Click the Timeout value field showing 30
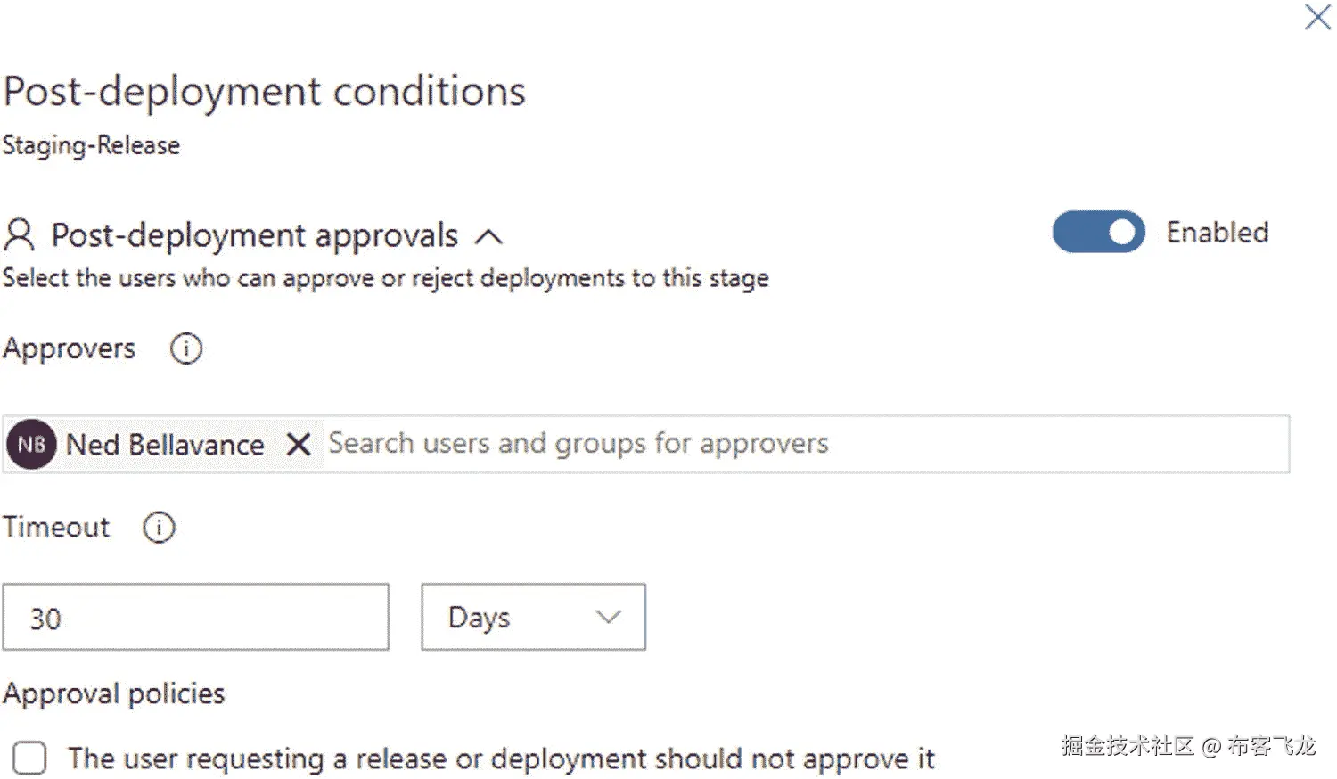Image resolution: width=1337 pixels, height=779 pixels. click(195, 618)
